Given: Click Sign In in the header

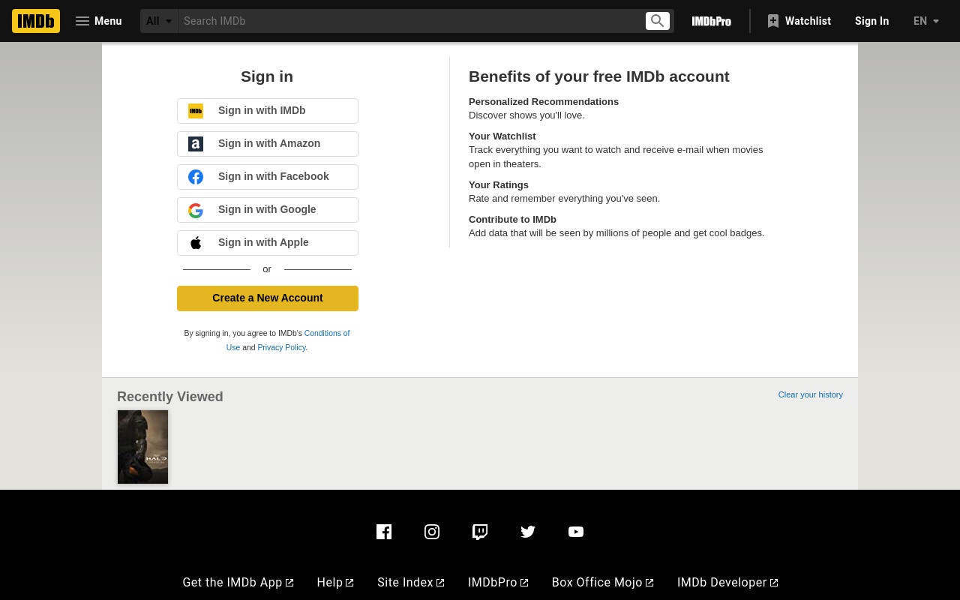Looking at the screenshot, I should pyautogui.click(x=871, y=21).
